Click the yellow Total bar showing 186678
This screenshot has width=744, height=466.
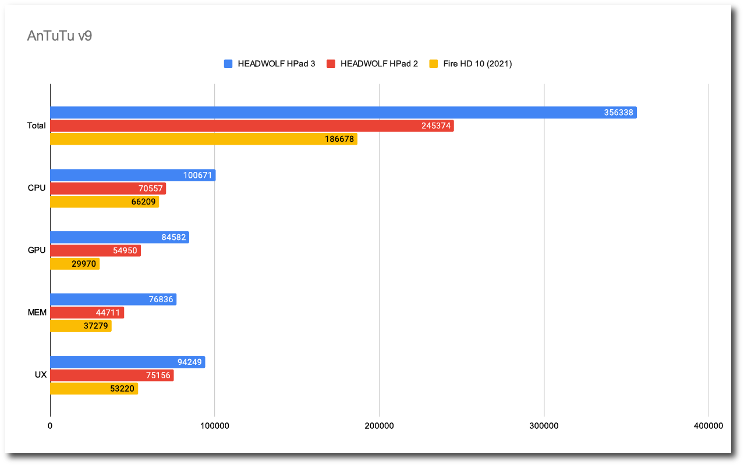[204, 139]
